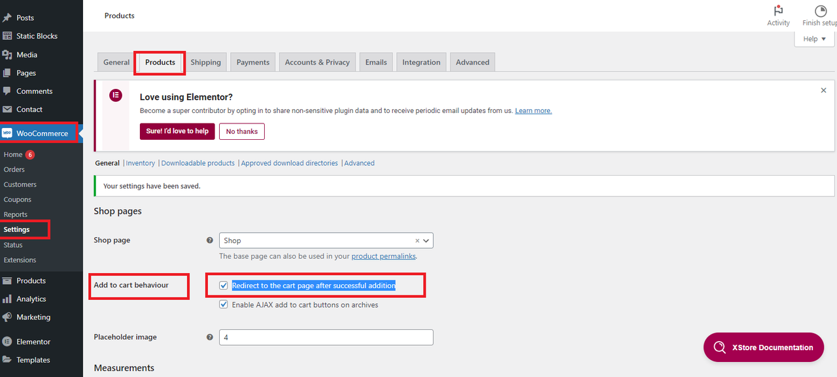Viewport: 837px width, 377px height.
Task: Click the Comments speech bubble icon
Action: [7, 91]
